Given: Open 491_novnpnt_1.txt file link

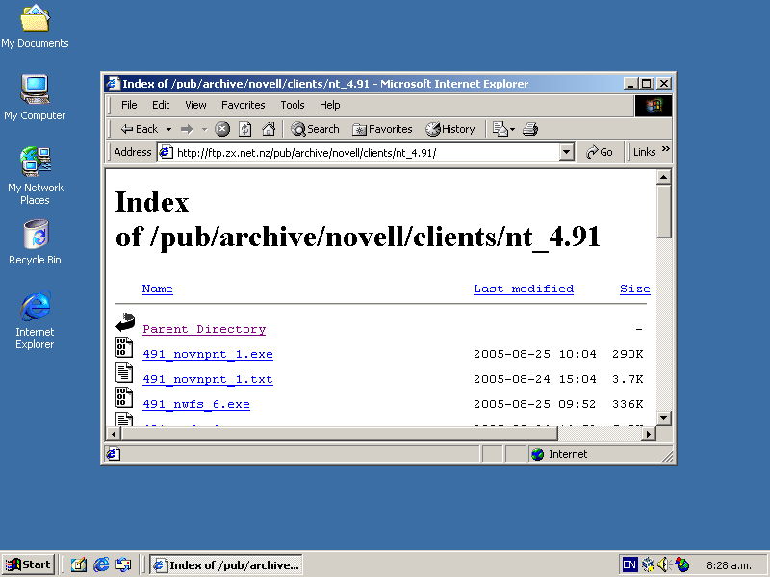Looking at the screenshot, I should [208, 379].
